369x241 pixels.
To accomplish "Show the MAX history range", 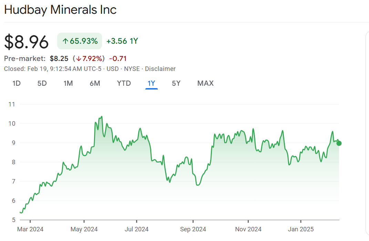I will click(x=205, y=83).
